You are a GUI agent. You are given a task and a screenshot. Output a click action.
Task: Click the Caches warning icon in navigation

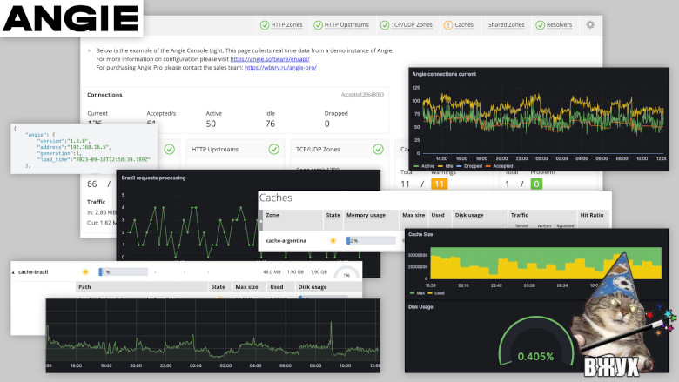click(448, 25)
